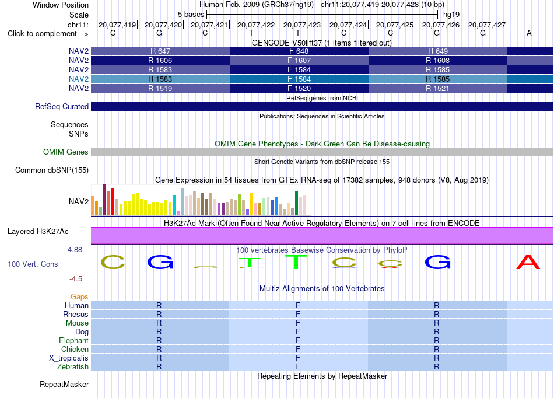Screen dimensions: 554x398
Task: Click the Publications Sequences in Articles title
Action: click(322, 116)
